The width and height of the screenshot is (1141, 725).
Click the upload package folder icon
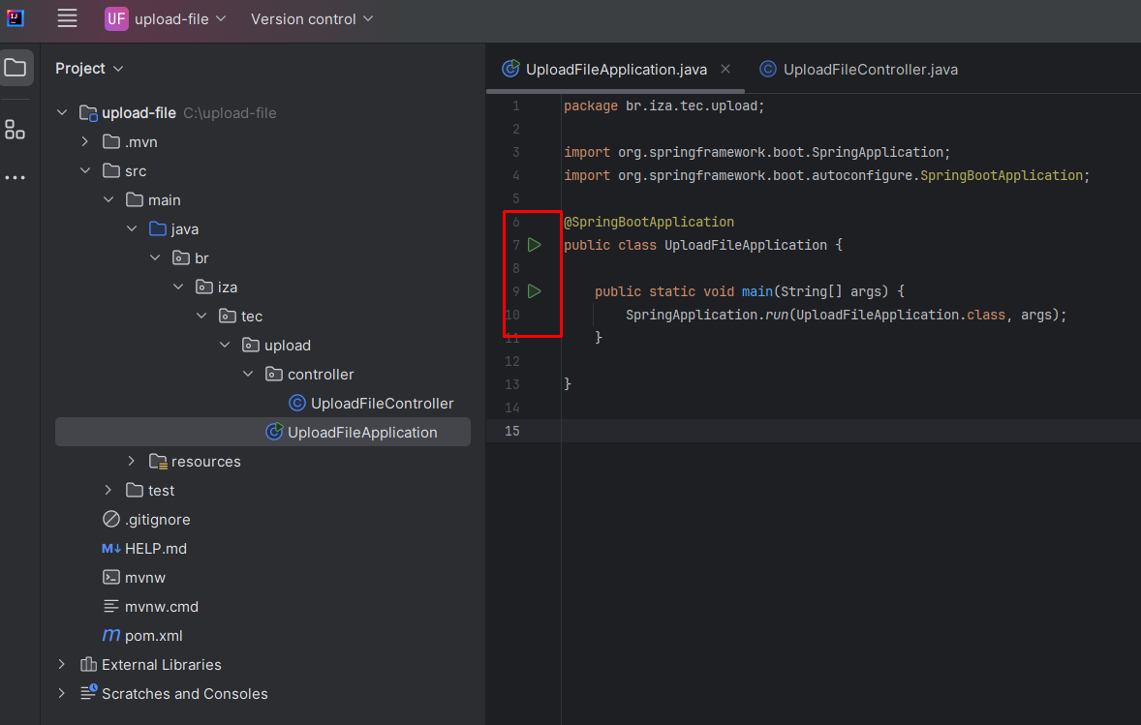click(251, 346)
